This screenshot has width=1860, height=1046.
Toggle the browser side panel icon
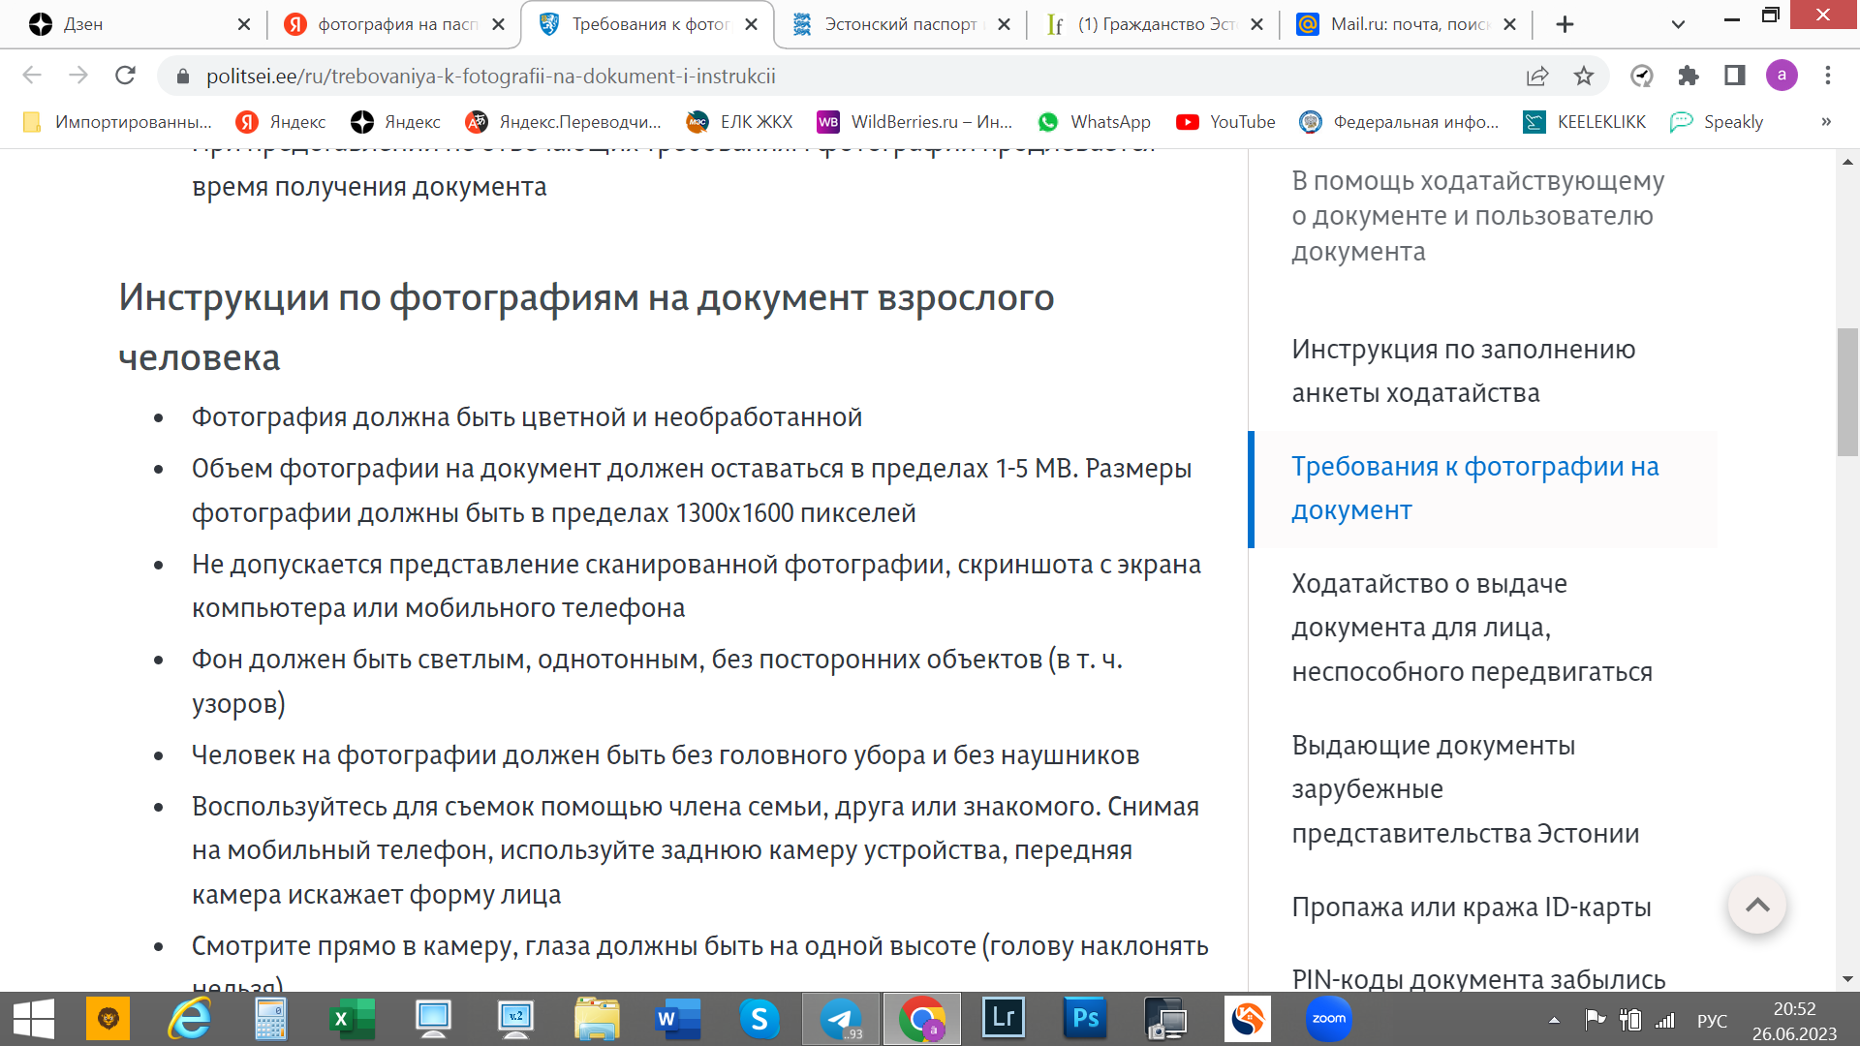tap(1735, 76)
